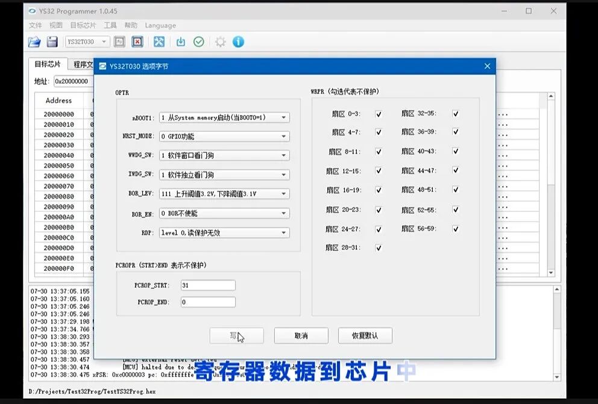Open the Language menu
Screen dimensions: 598x404
coord(160,25)
